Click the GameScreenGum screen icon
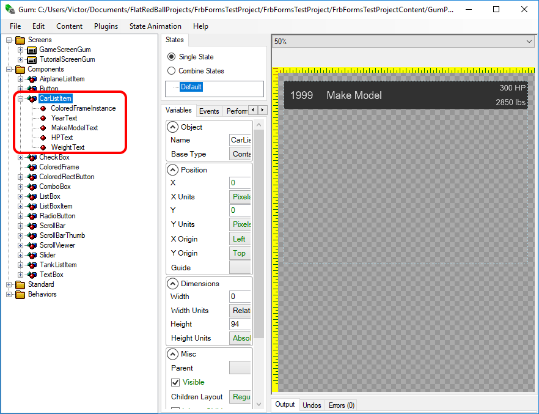The height and width of the screenshot is (414, 539). pyautogui.click(x=32, y=50)
